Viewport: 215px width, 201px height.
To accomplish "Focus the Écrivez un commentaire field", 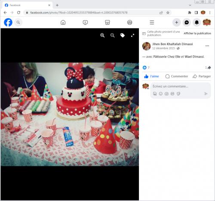I will coord(170,86).
